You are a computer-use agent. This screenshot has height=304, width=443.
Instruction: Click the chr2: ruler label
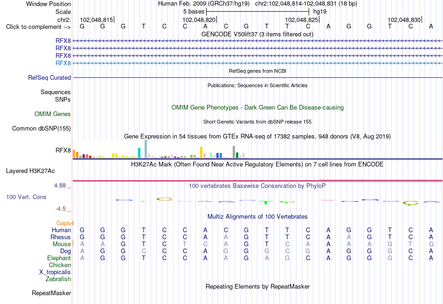click(x=64, y=20)
